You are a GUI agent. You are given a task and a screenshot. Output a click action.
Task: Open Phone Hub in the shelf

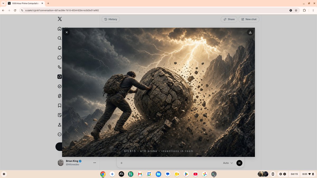(273, 174)
